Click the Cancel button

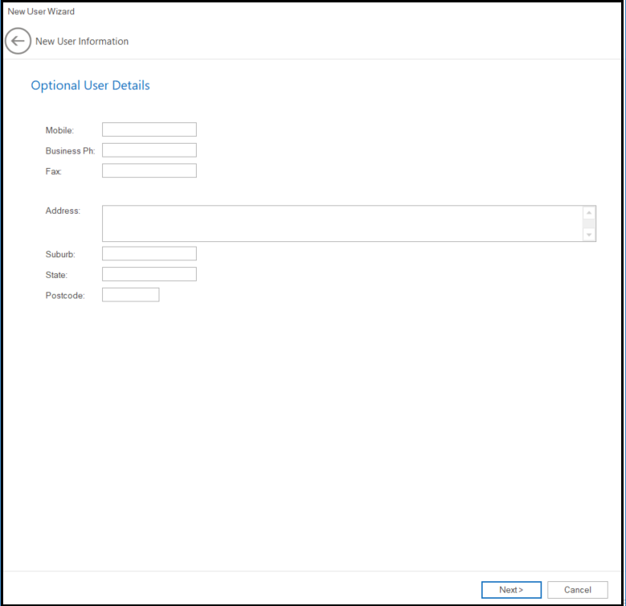tap(577, 590)
